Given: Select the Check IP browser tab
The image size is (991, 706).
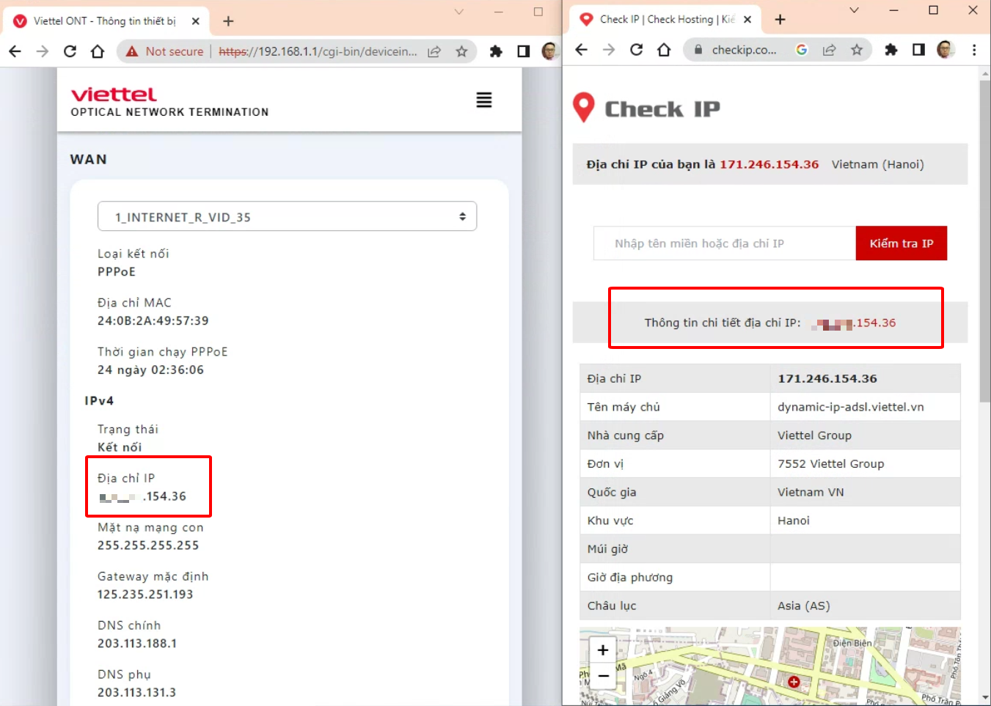Looking at the screenshot, I should 666,20.
